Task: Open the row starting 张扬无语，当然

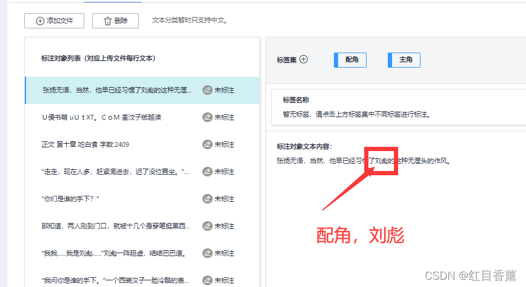Action: [x=142, y=90]
